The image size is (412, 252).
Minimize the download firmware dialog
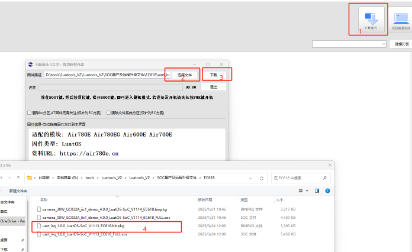(x=194, y=64)
